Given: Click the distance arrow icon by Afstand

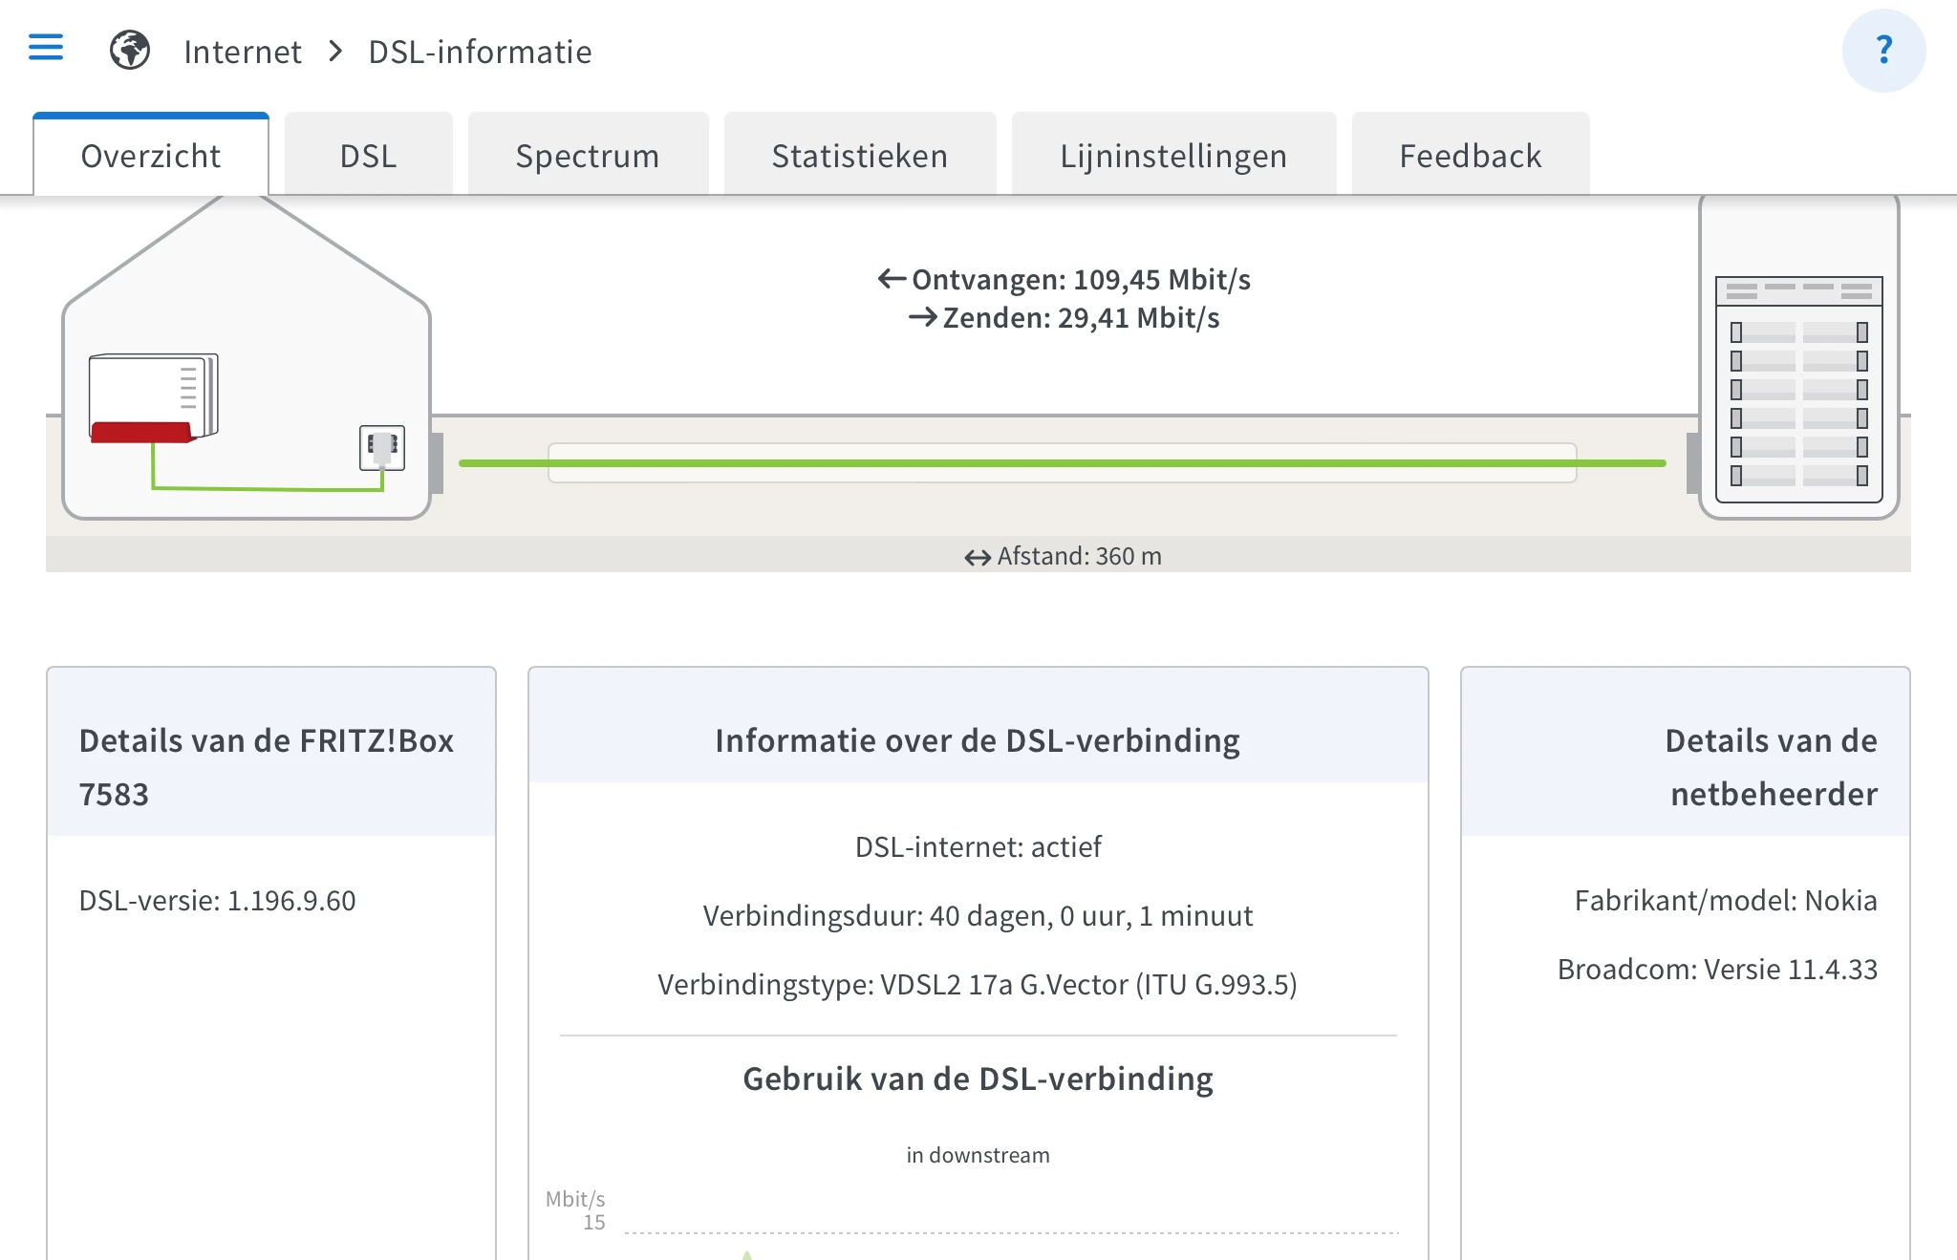Looking at the screenshot, I should (x=977, y=558).
